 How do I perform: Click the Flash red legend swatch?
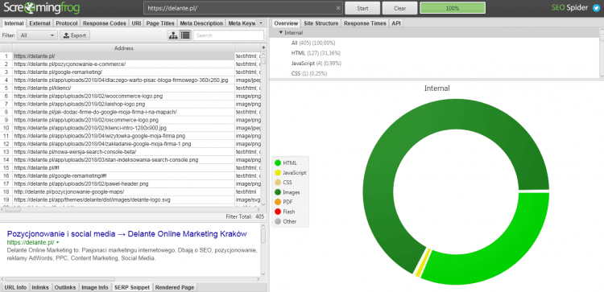click(277, 212)
